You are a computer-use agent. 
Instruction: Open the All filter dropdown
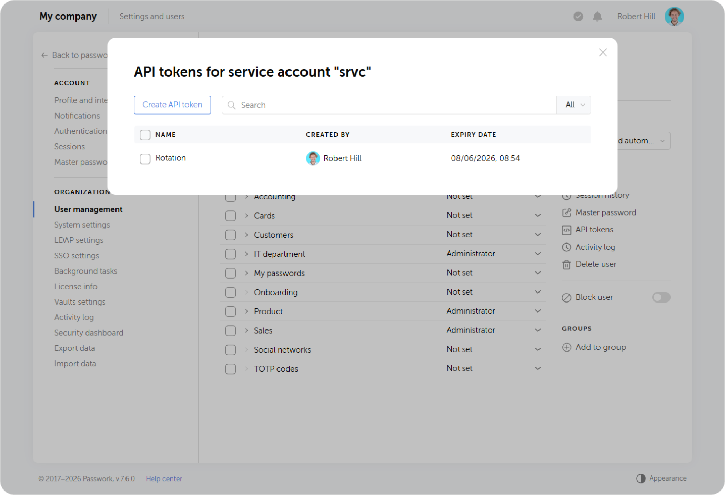[574, 105]
